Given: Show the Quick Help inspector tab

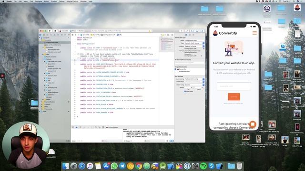Looking at the screenshot, I should [193, 35].
